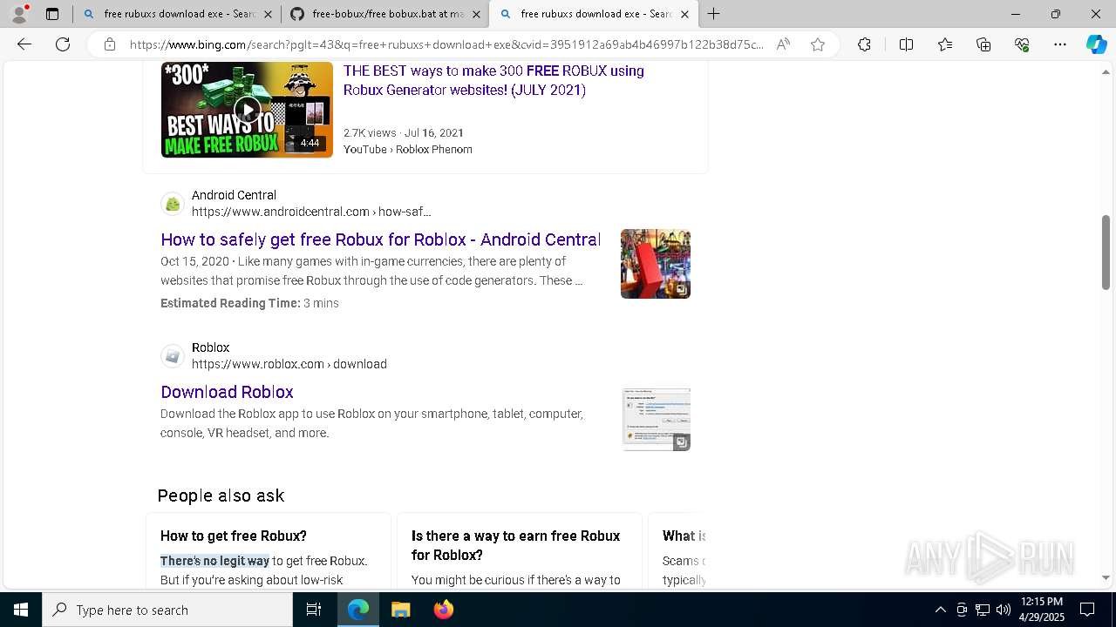Open the network icon in the system tray

click(983, 610)
